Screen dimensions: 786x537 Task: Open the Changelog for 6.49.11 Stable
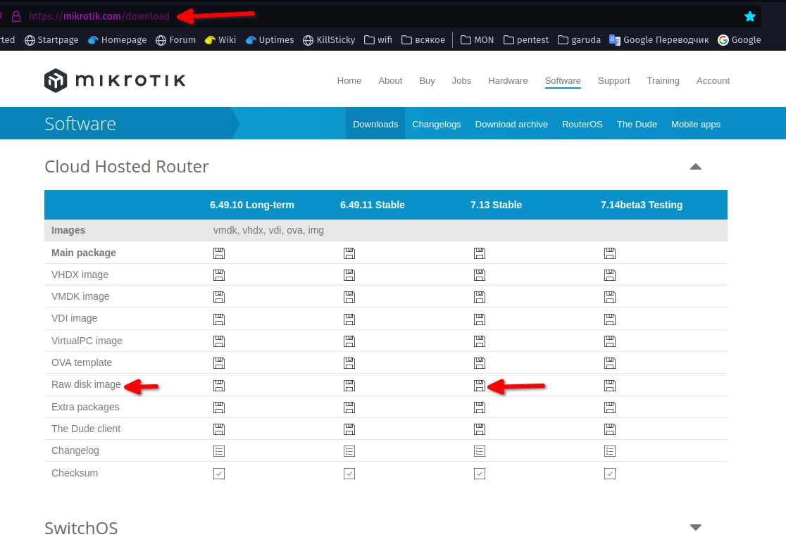(x=349, y=450)
